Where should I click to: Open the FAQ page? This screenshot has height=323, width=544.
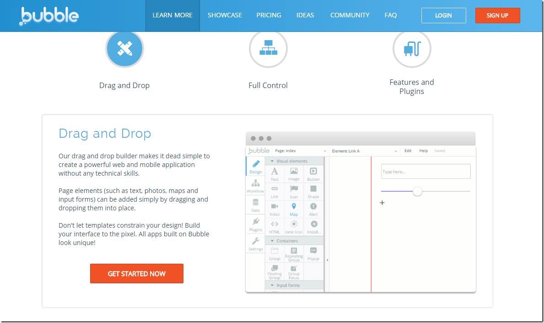[x=391, y=16]
